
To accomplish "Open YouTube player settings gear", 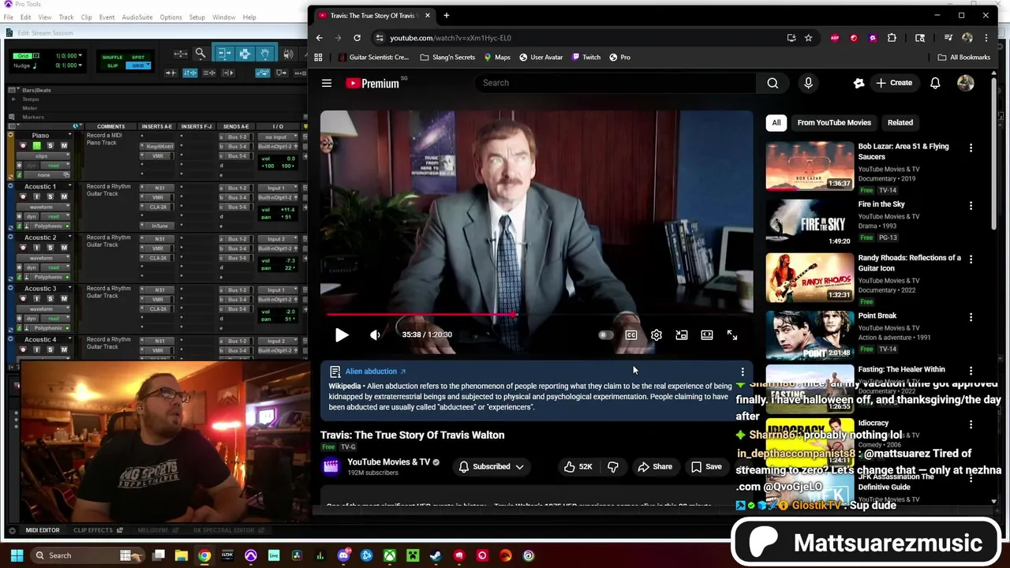I will 656,334.
